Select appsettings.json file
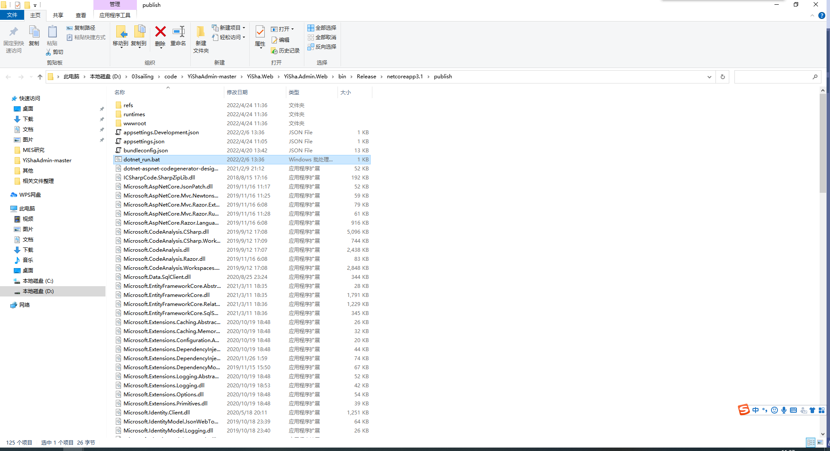 [x=242, y=142]
